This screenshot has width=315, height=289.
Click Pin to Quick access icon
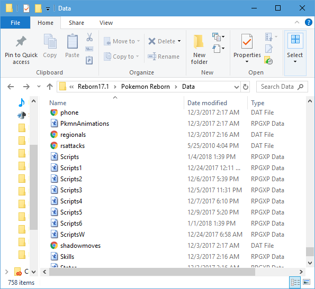[x=21, y=42]
